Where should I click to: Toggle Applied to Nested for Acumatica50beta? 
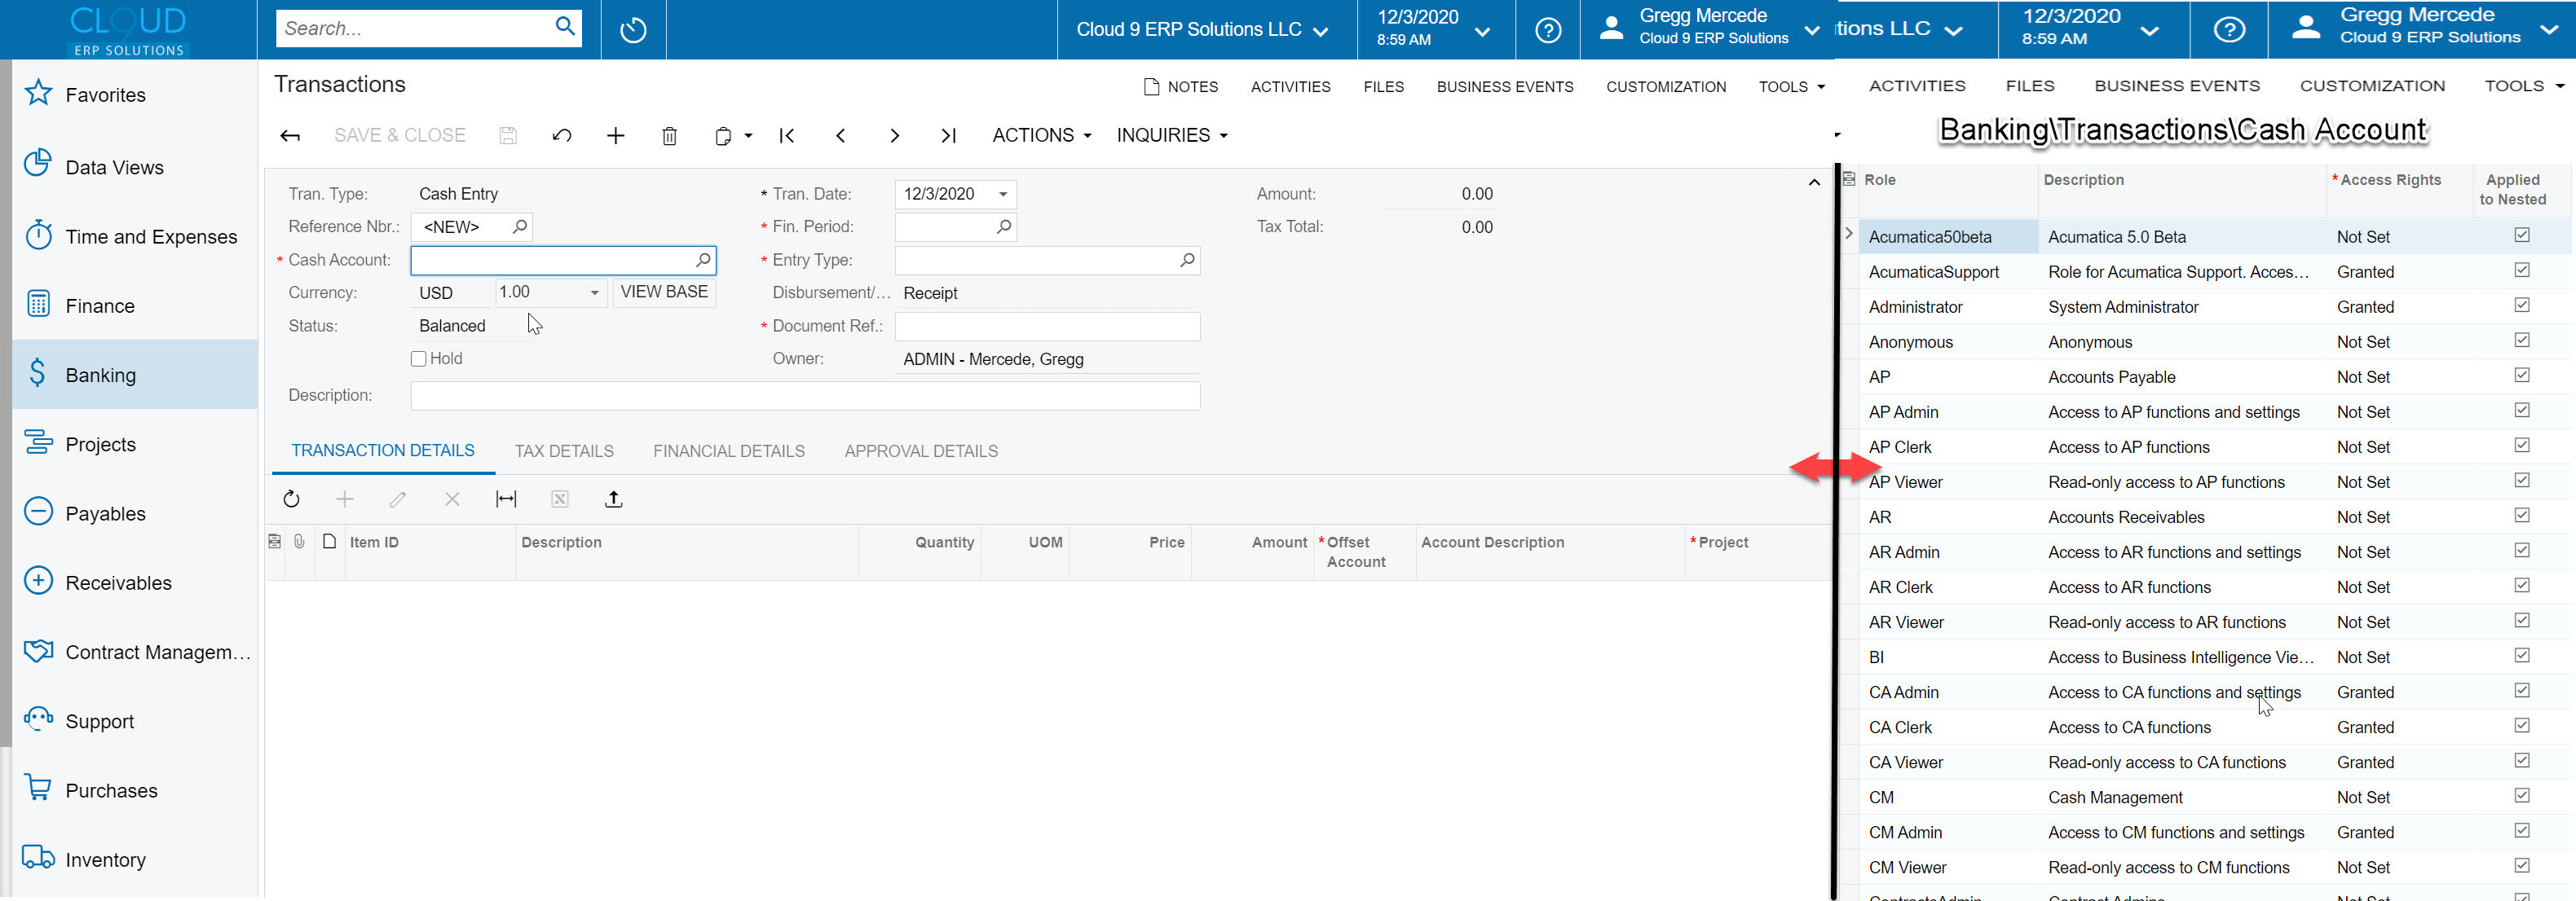(2522, 235)
